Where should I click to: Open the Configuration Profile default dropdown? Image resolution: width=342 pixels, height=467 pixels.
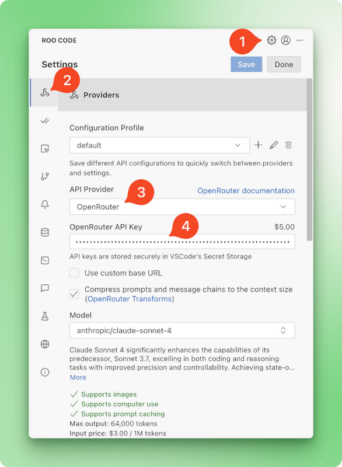159,145
